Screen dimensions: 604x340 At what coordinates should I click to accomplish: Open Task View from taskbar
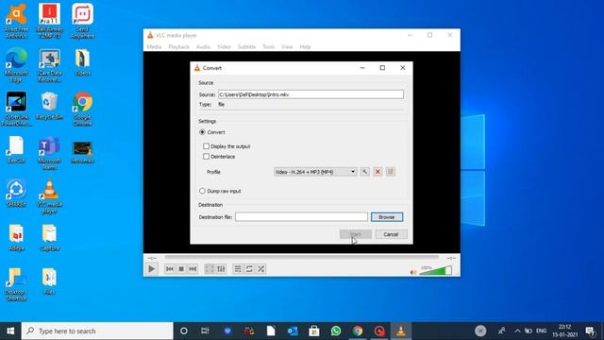click(x=205, y=331)
